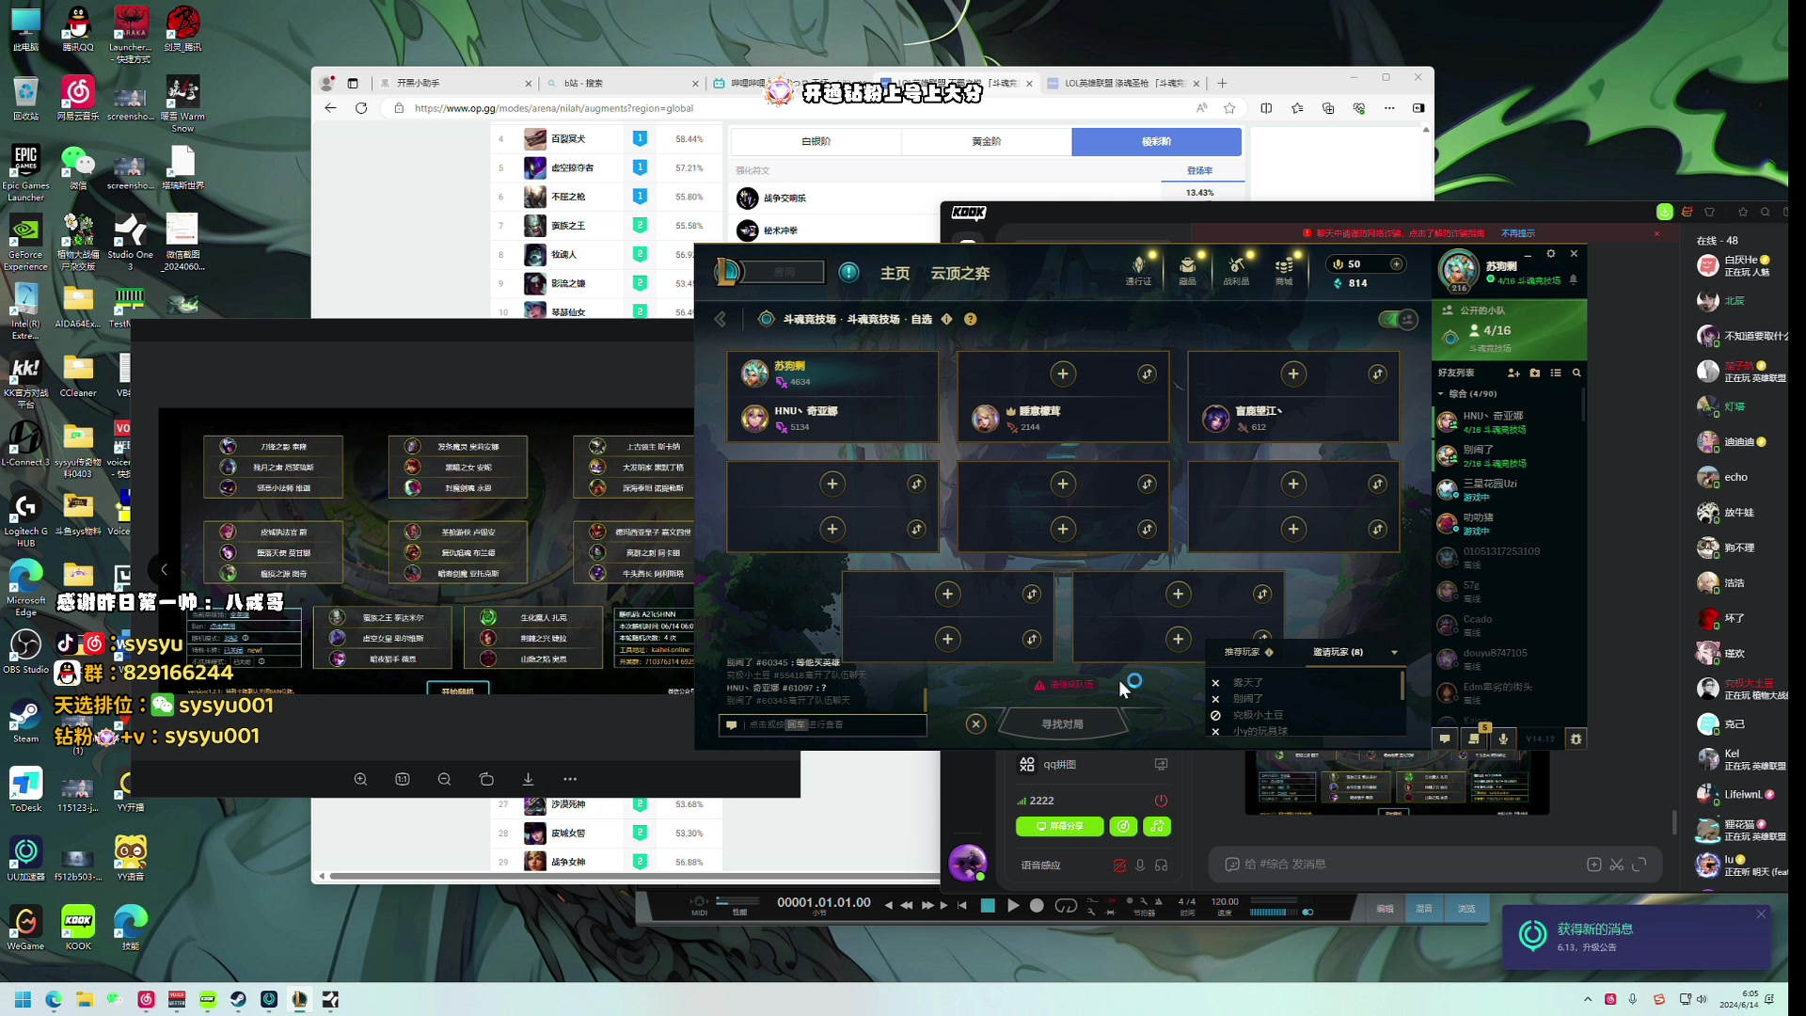Open the League loot (战利品) icon
The height and width of the screenshot is (1016, 1806).
tap(1236, 270)
